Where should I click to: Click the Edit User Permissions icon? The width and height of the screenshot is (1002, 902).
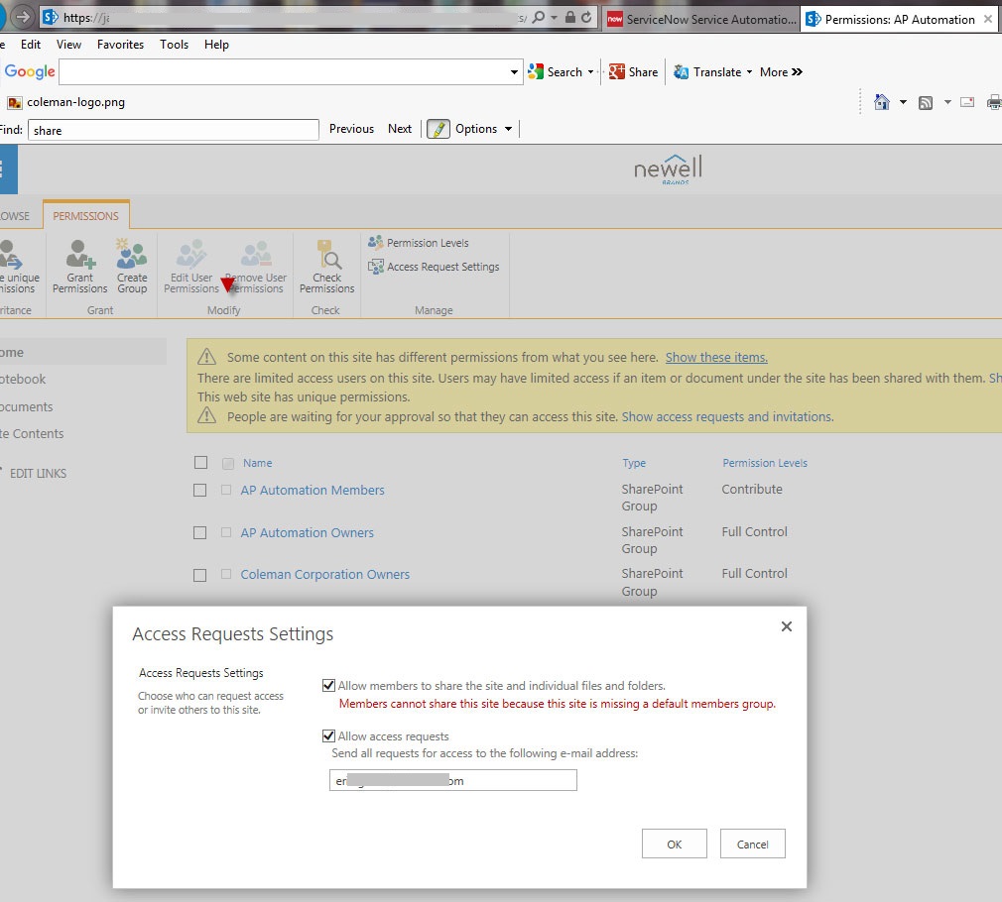[x=191, y=255]
